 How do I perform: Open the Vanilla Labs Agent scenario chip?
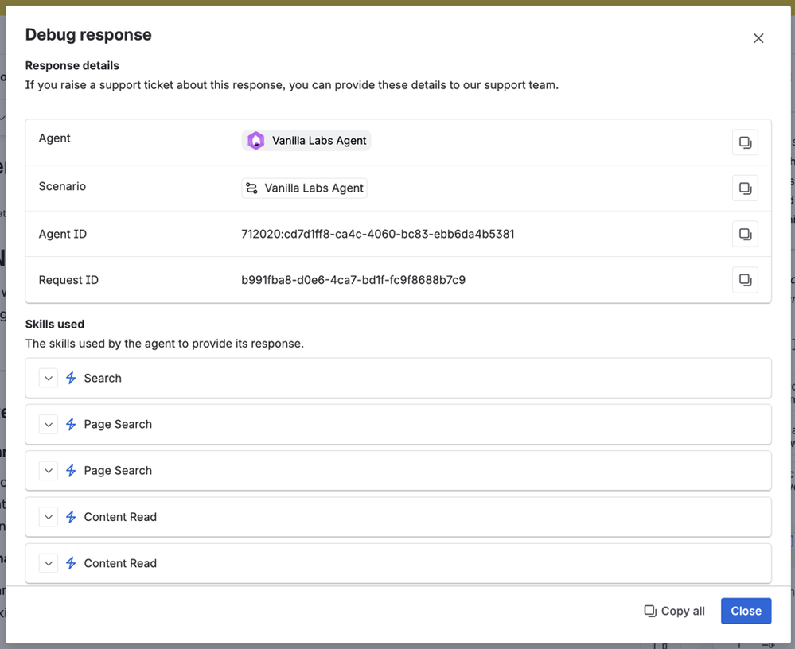[304, 188]
